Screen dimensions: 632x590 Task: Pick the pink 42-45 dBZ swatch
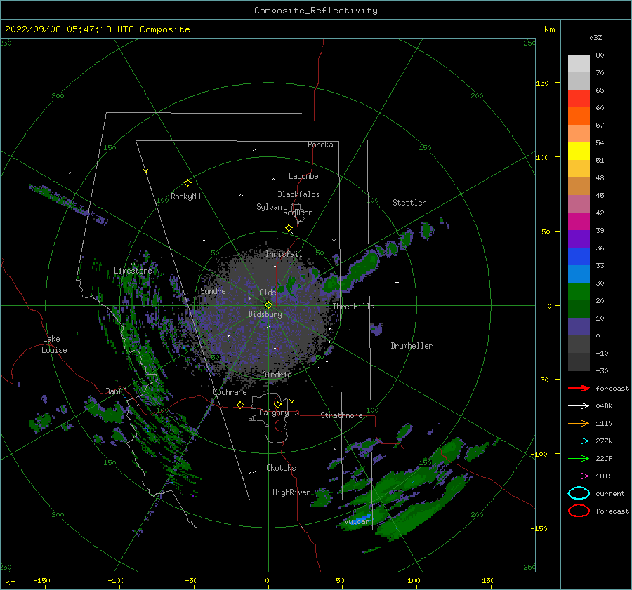point(579,203)
